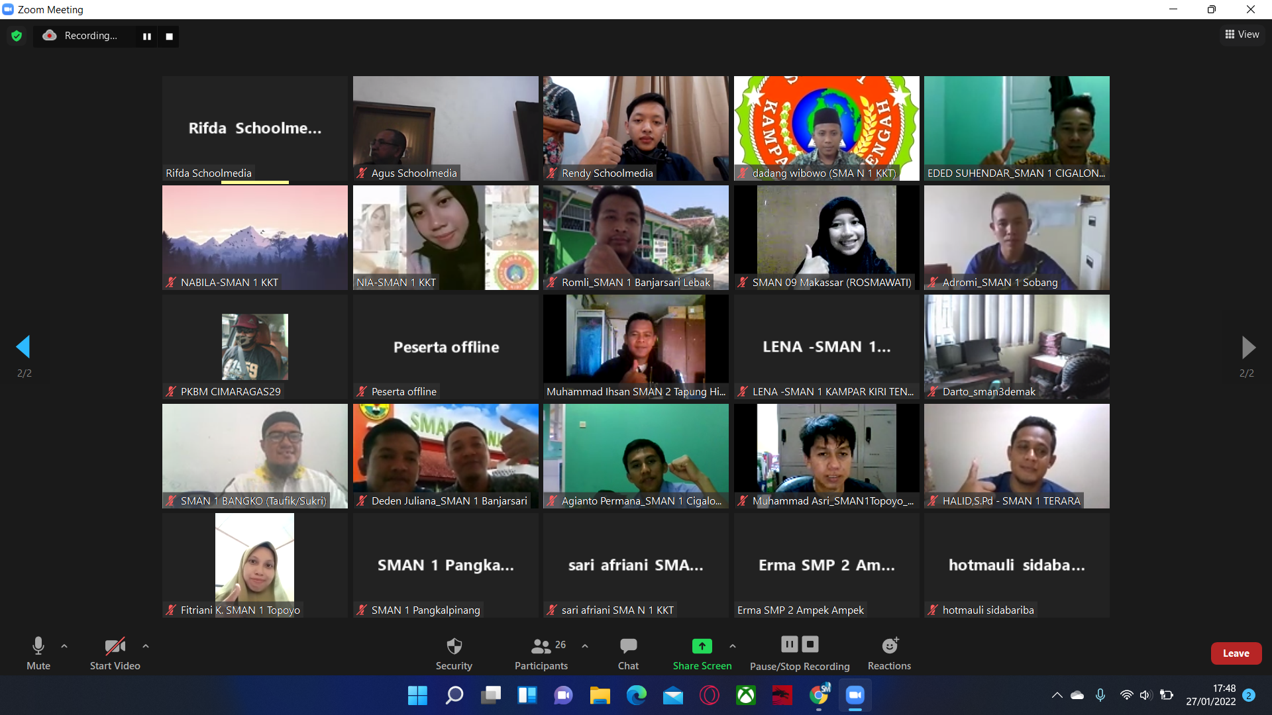Open Xbox app from the taskbar

(x=746, y=695)
